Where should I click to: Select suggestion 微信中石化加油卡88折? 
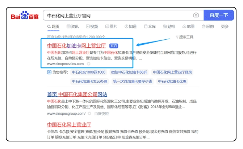[x=129, y=72]
